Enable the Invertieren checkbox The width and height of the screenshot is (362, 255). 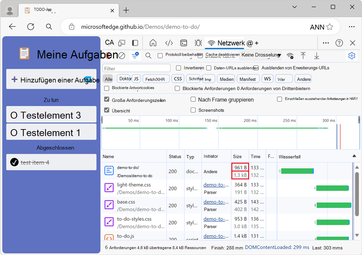(178, 68)
